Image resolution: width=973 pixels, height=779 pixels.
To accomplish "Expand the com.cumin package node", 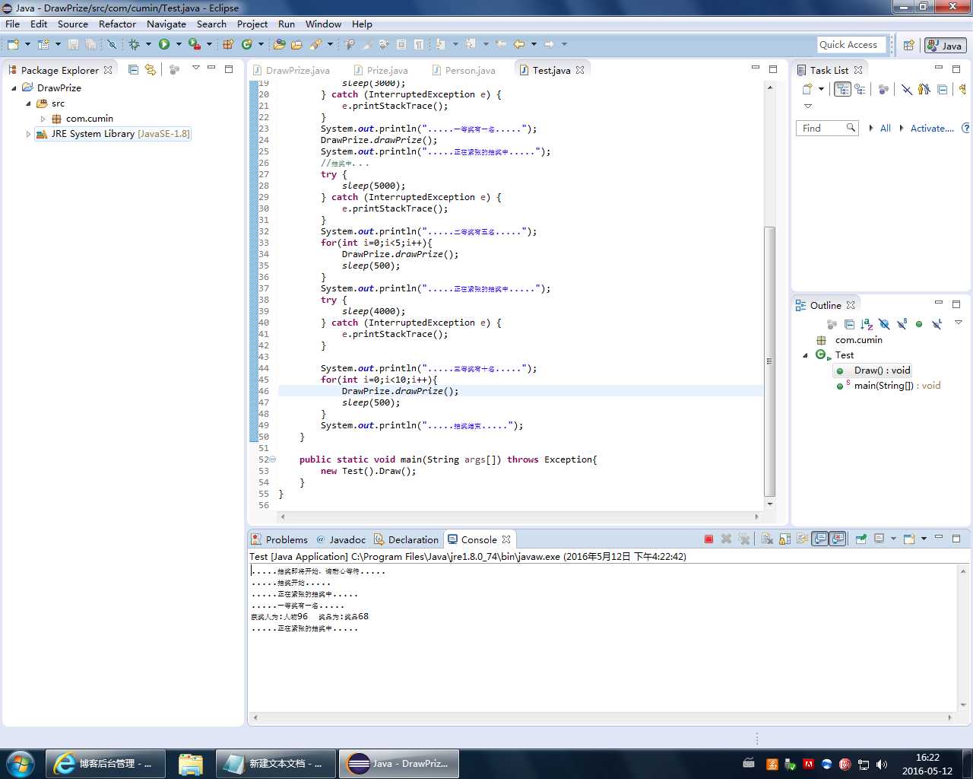I will point(43,119).
